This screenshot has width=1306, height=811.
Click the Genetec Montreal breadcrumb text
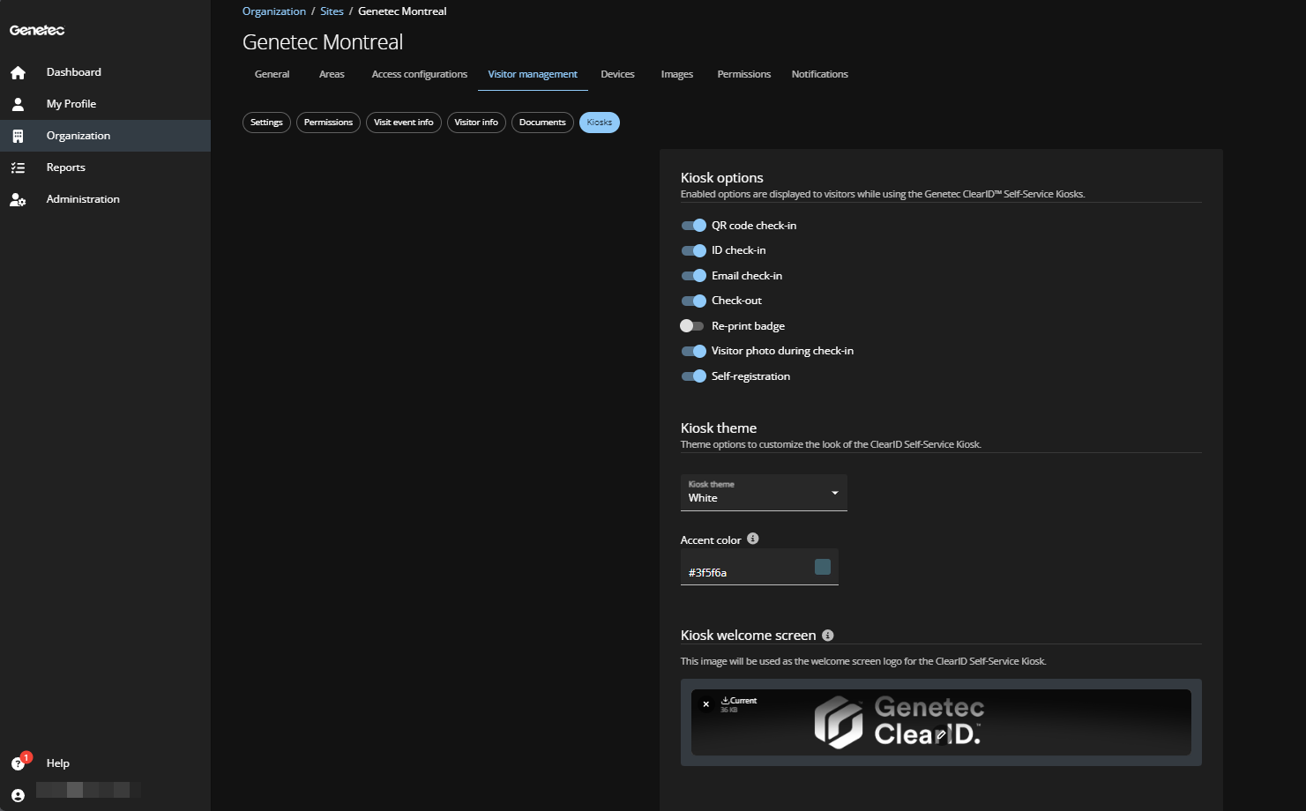402,11
